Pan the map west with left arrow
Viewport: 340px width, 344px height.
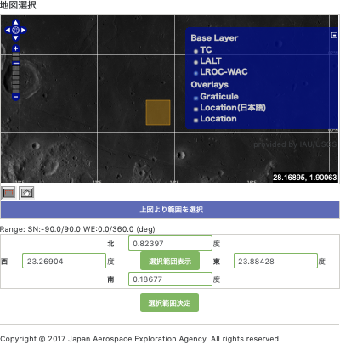tap(8, 30)
